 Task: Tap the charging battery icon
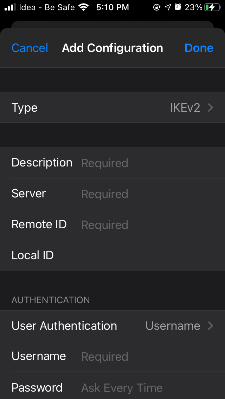coord(212,7)
